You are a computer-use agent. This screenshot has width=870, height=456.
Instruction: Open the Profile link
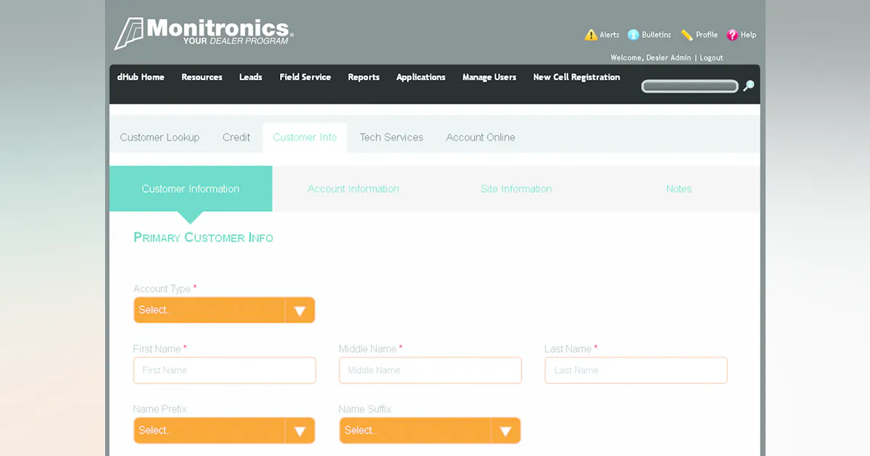click(x=707, y=35)
